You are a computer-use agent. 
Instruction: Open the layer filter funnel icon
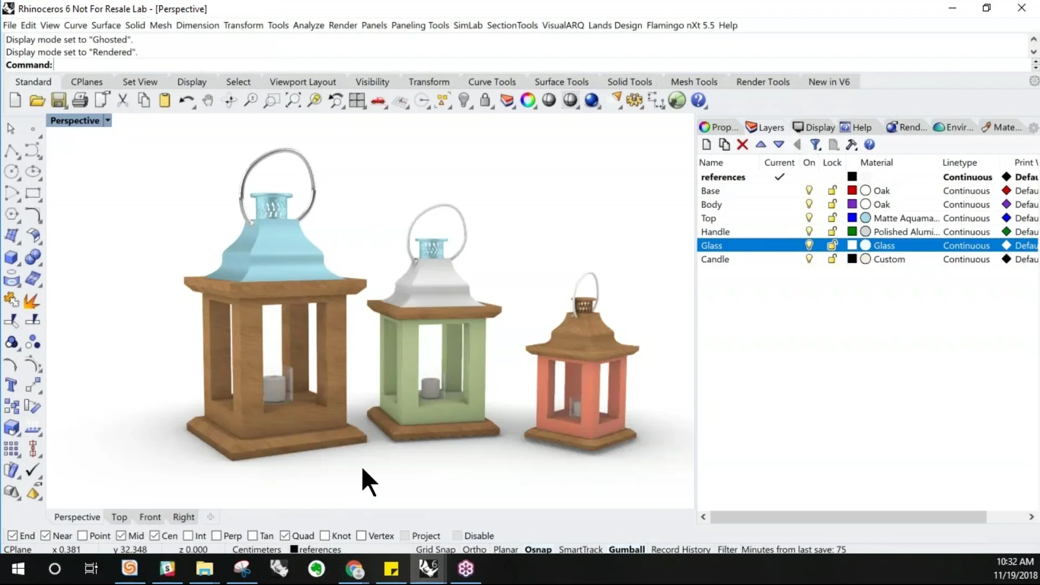click(815, 145)
